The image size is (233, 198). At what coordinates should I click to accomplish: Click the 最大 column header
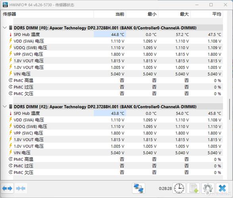(x=175, y=14)
